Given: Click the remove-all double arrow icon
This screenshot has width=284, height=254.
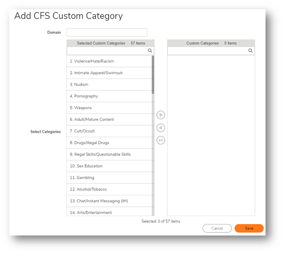Looking at the screenshot, I should (x=161, y=140).
